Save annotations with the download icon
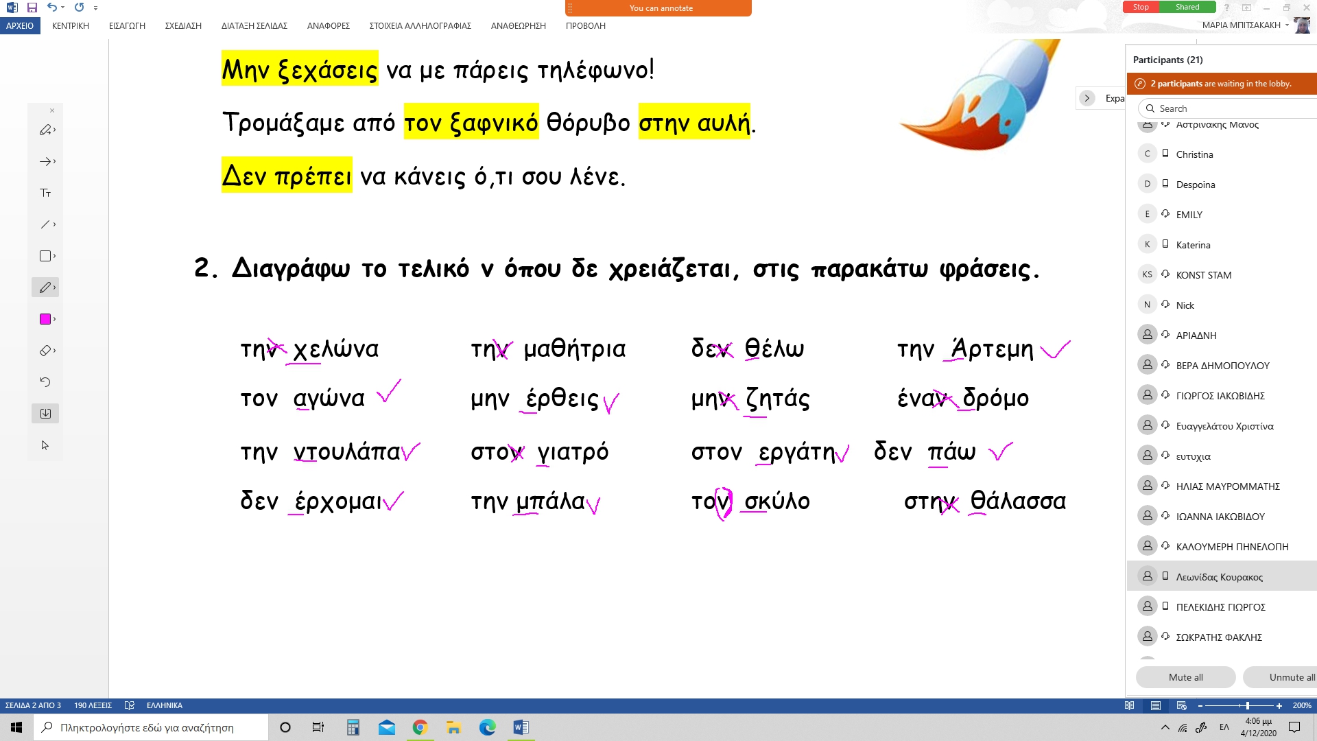The image size is (1317, 741). (x=45, y=413)
